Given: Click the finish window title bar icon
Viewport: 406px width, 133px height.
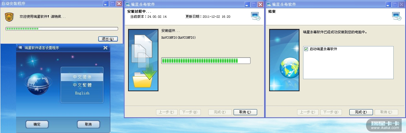Looking at the screenshot, I should pos(269,4).
